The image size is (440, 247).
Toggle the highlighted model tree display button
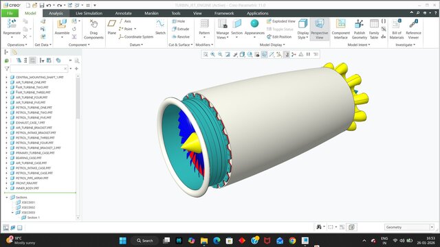(32, 60)
